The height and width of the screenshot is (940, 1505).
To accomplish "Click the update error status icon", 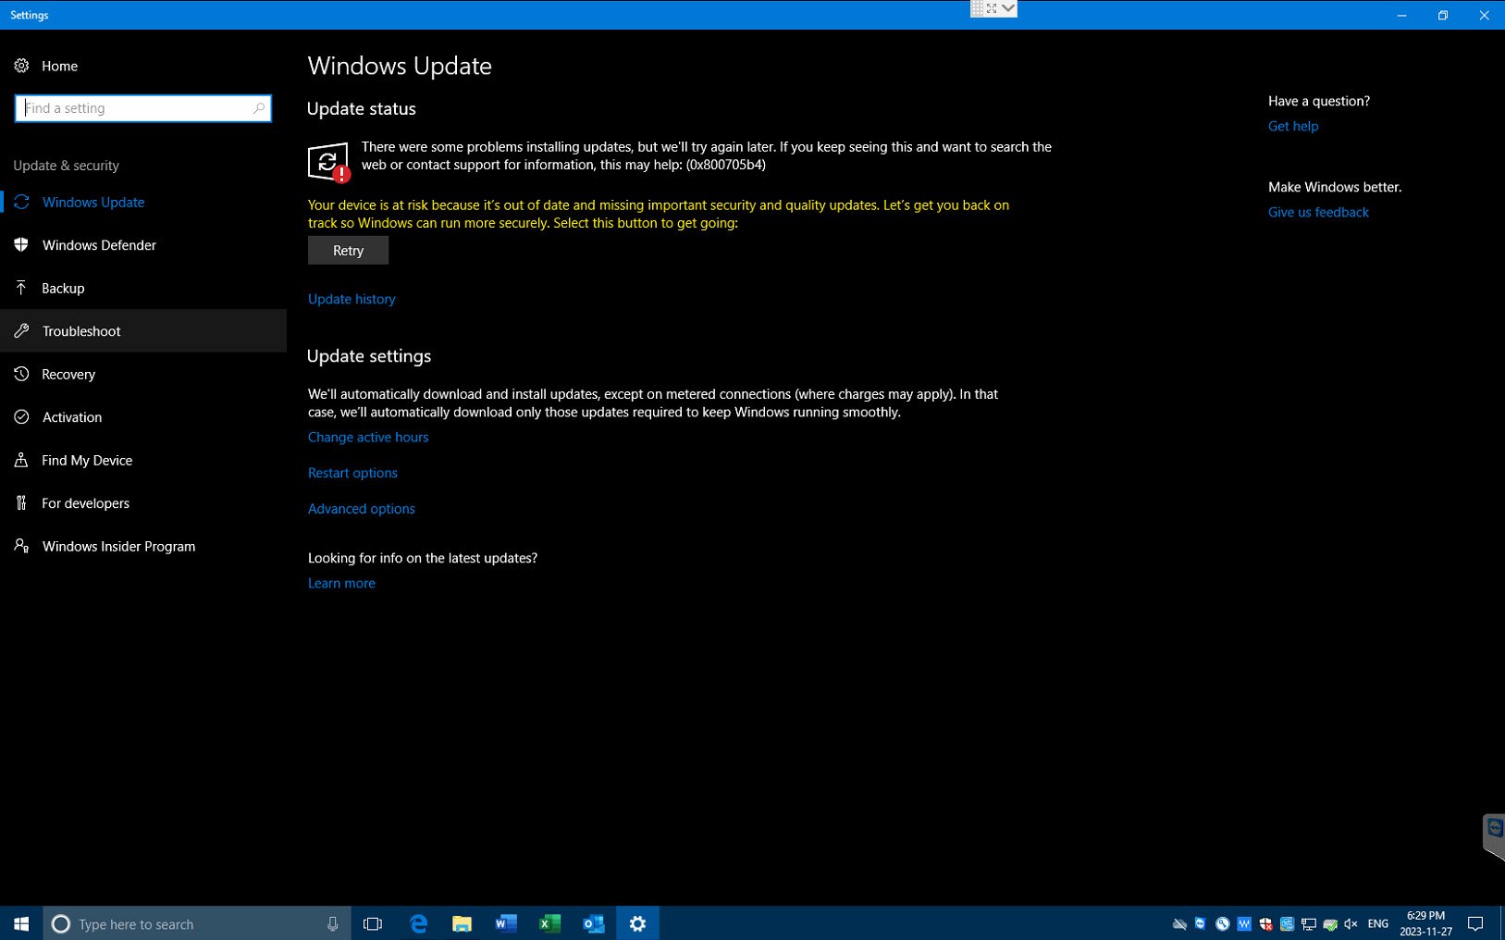I will 328,162.
